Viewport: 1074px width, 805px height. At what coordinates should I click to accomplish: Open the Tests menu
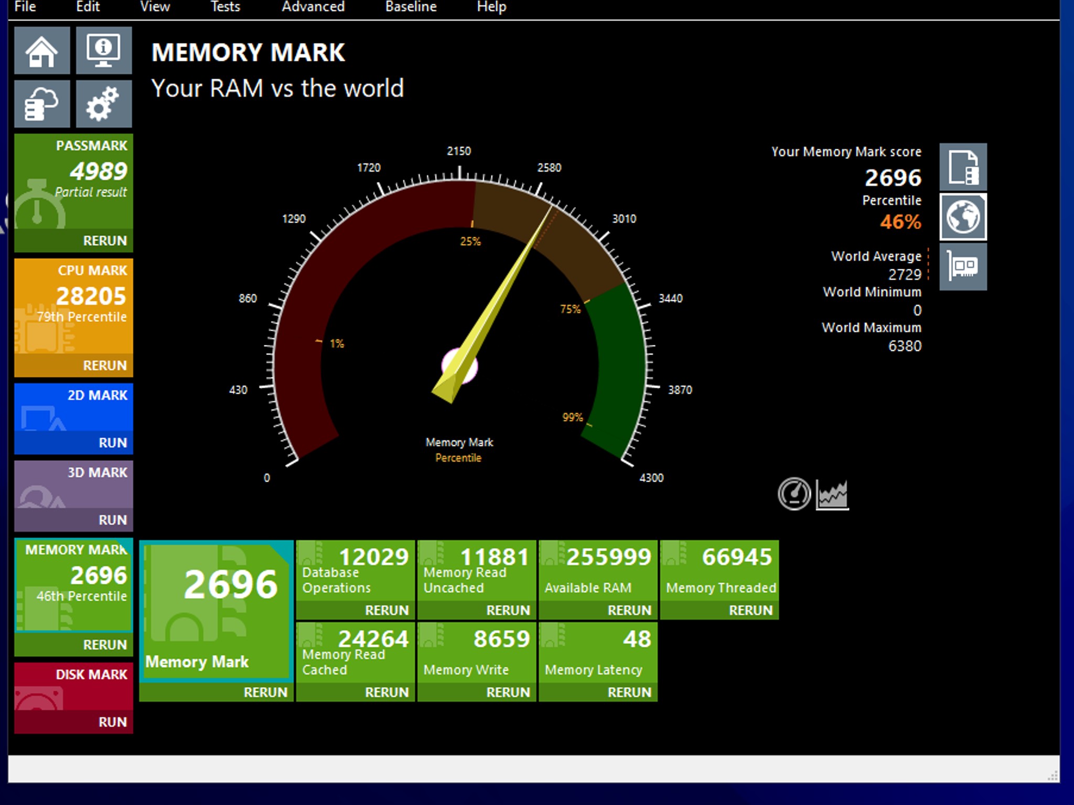tap(225, 7)
